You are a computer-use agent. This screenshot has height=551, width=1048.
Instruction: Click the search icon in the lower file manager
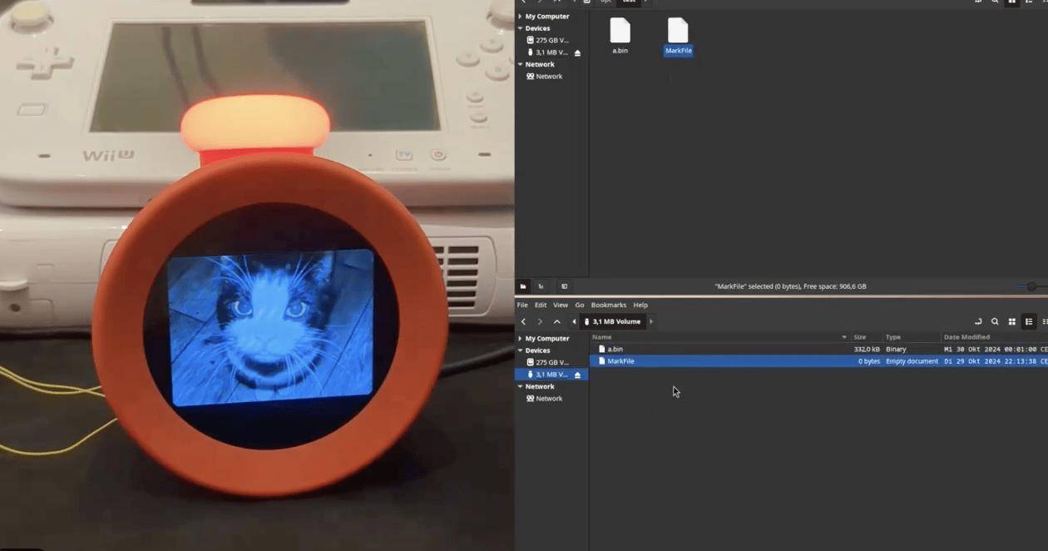(x=995, y=321)
